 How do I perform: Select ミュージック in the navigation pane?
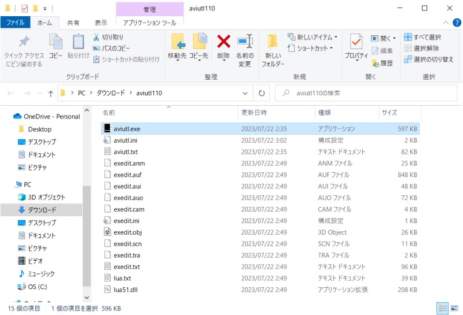tap(36, 274)
